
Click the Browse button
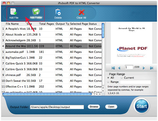(94, 107)
